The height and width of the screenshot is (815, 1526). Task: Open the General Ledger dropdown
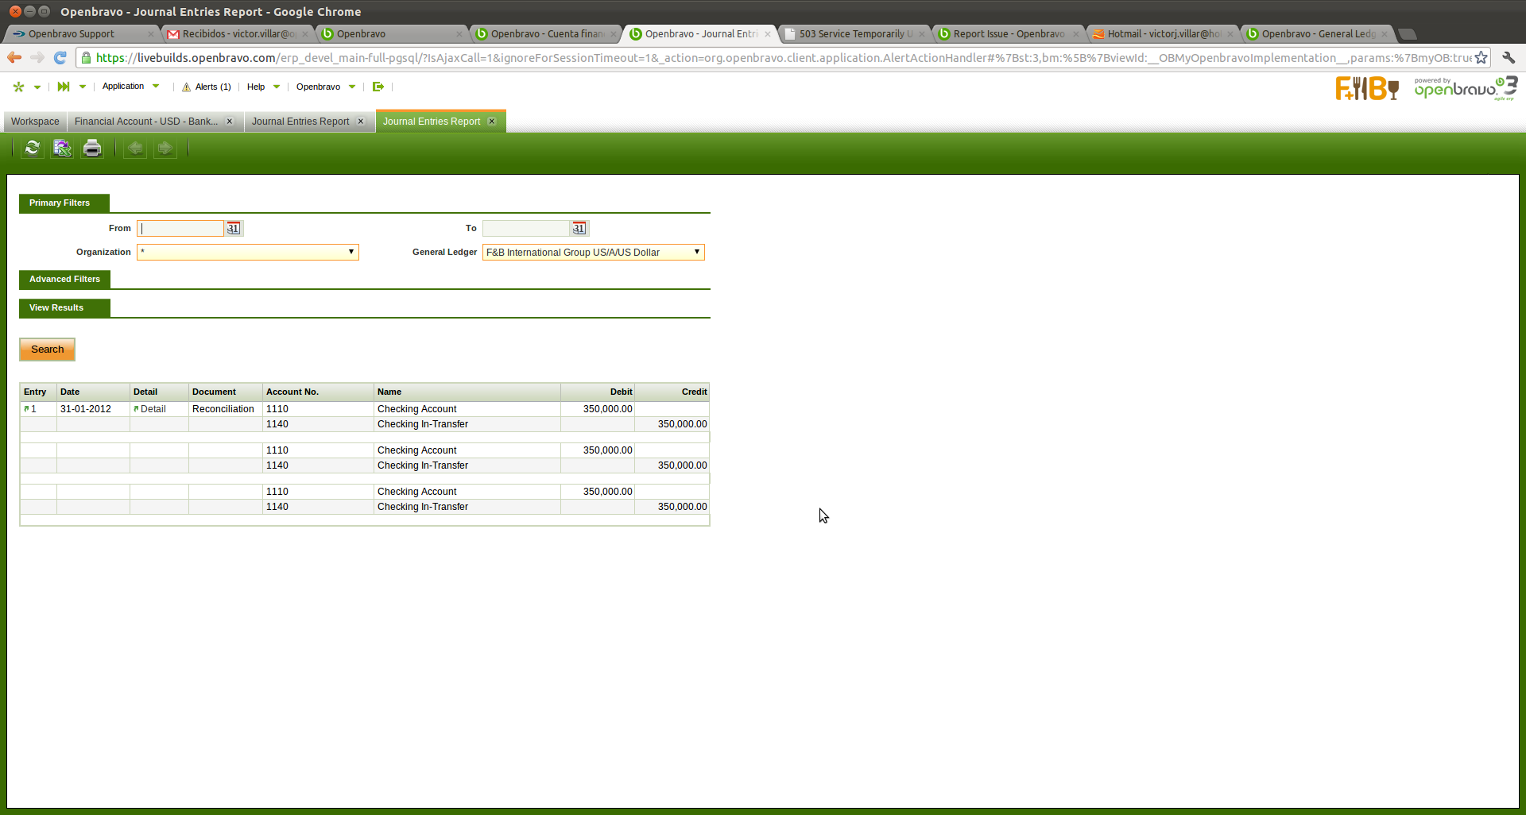click(594, 253)
